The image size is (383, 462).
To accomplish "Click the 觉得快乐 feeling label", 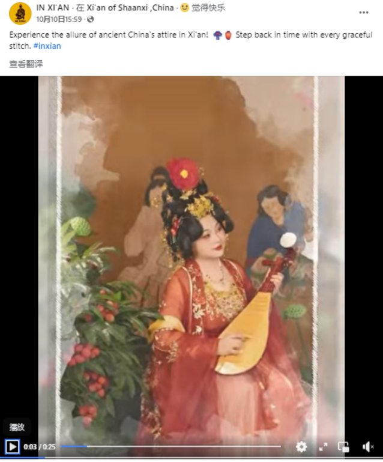I will [208, 8].
